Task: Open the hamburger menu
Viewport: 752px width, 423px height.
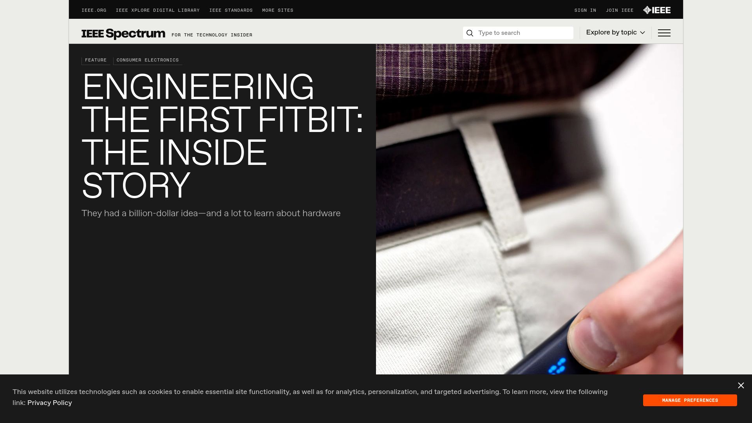Action: pos(664,33)
